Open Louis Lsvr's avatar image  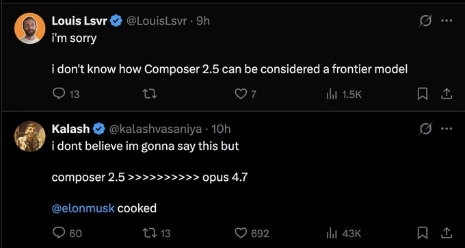tap(29, 29)
